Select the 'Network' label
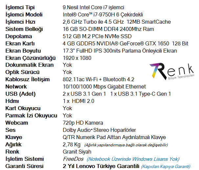This screenshot has height=170, width=199. click(16, 87)
